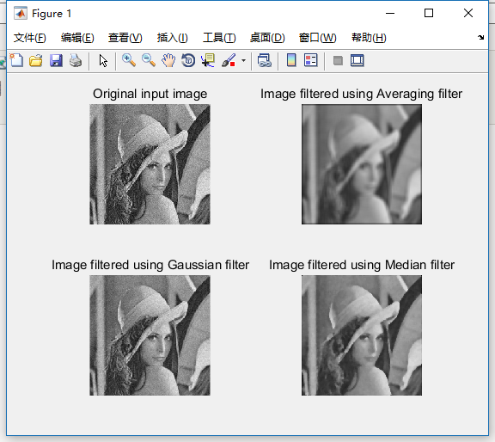Image resolution: width=495 pixels, height=442 pixels.
Task: Print the figure using the printer icon
Action: click(x=76, y=60)
